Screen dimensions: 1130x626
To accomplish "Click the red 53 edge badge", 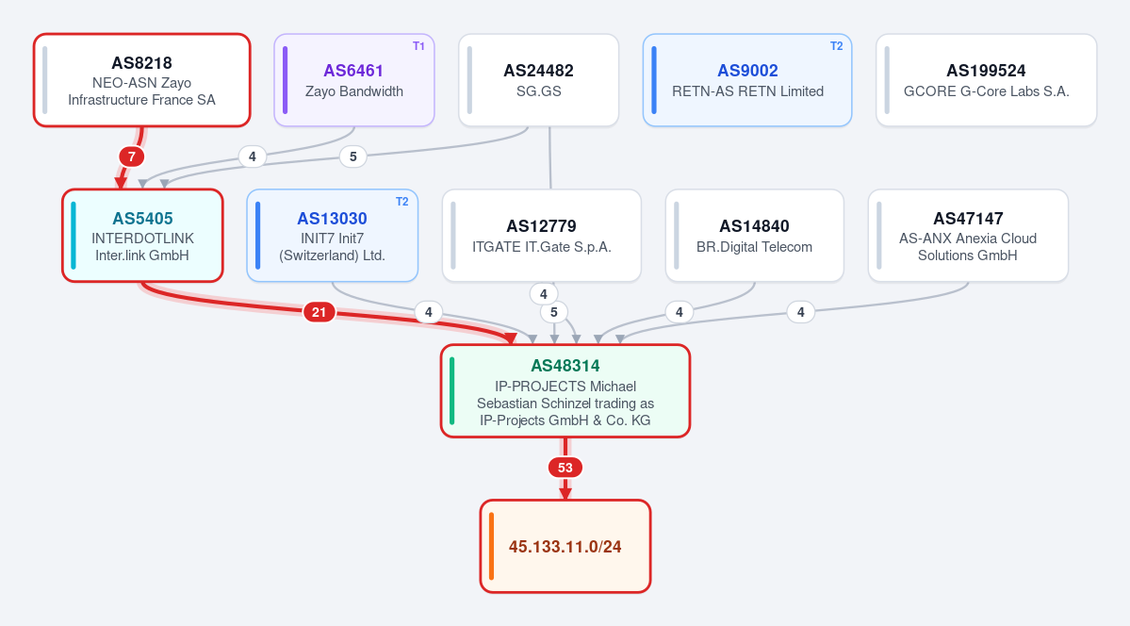I will point(565,468).
